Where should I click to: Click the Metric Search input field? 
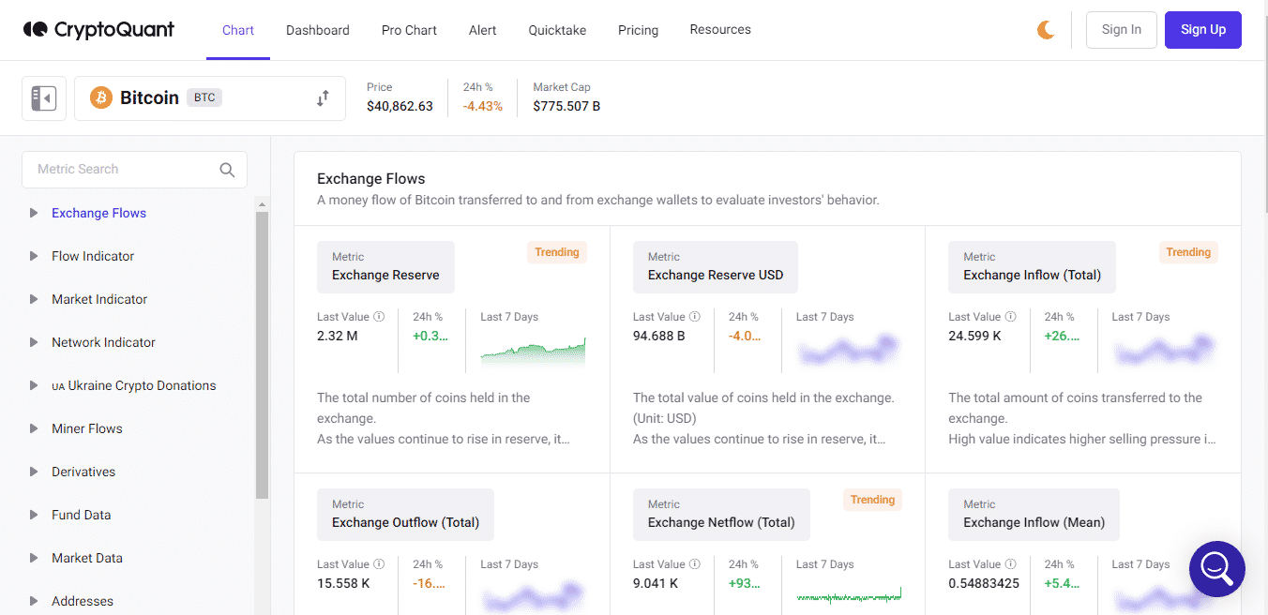pyautogui.click(x=134, y=170)
